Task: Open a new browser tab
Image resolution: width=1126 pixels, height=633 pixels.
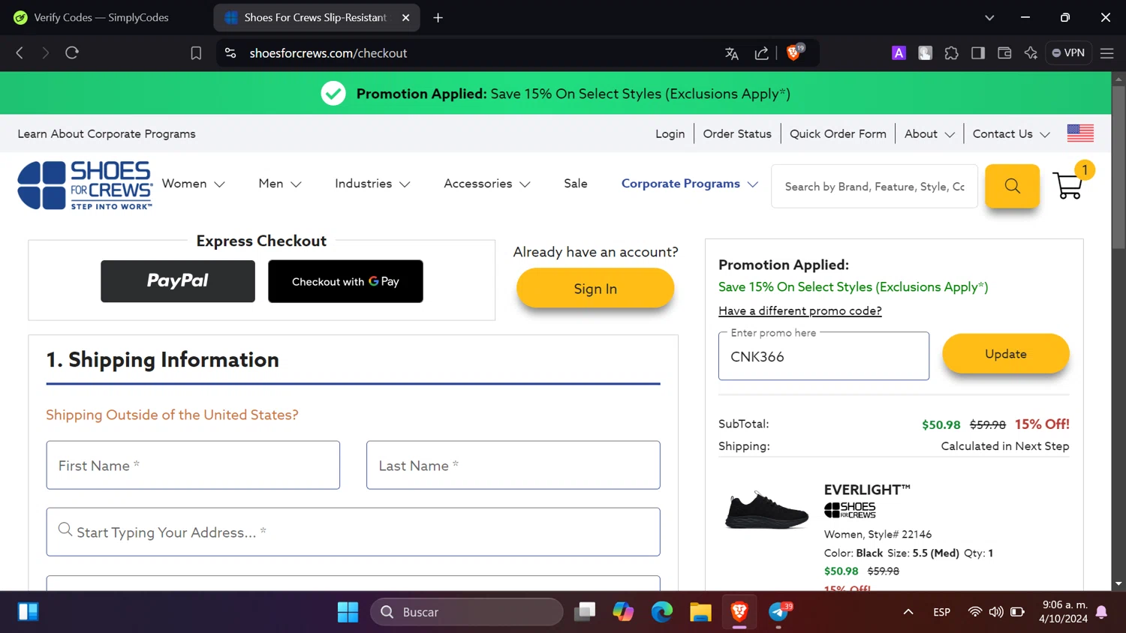Action: 438,17
